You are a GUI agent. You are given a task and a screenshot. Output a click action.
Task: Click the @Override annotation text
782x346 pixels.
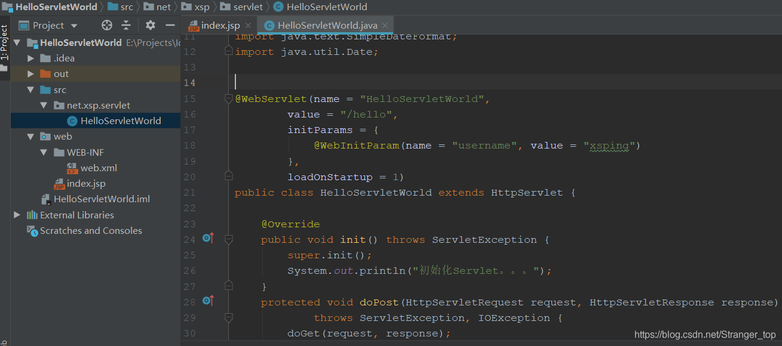[x=290, y=224]
